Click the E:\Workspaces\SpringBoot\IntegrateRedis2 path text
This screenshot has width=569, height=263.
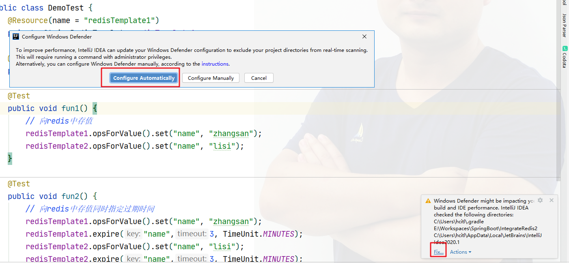tap(485, 229)
